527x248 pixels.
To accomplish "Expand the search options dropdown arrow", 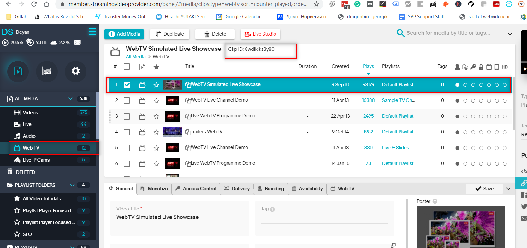I will pos(510,34).
